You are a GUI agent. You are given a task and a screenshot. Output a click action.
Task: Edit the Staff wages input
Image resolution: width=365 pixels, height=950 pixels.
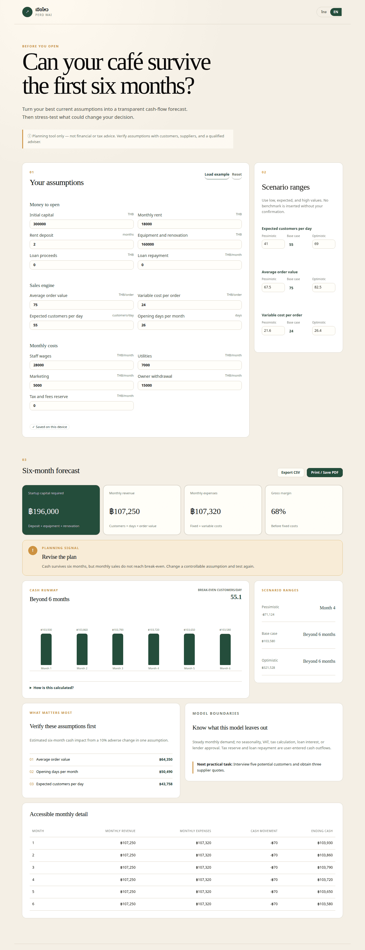pos(81,365)
